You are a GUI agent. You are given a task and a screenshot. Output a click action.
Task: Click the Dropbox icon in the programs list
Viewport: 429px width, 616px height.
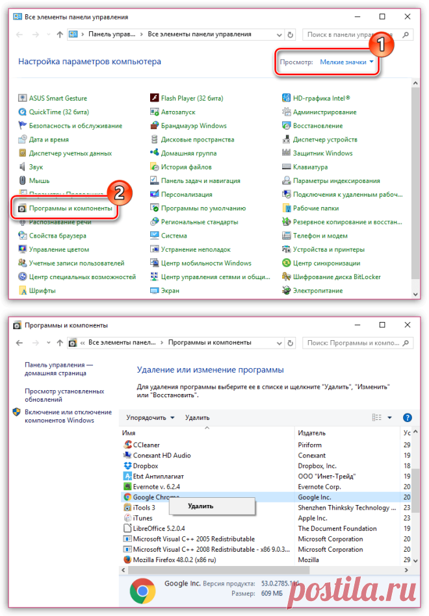tap(127, 466)
